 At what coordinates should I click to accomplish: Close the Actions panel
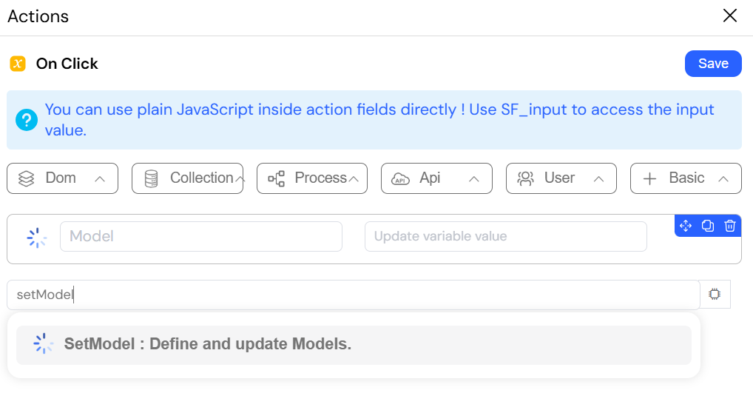[730, 16]
